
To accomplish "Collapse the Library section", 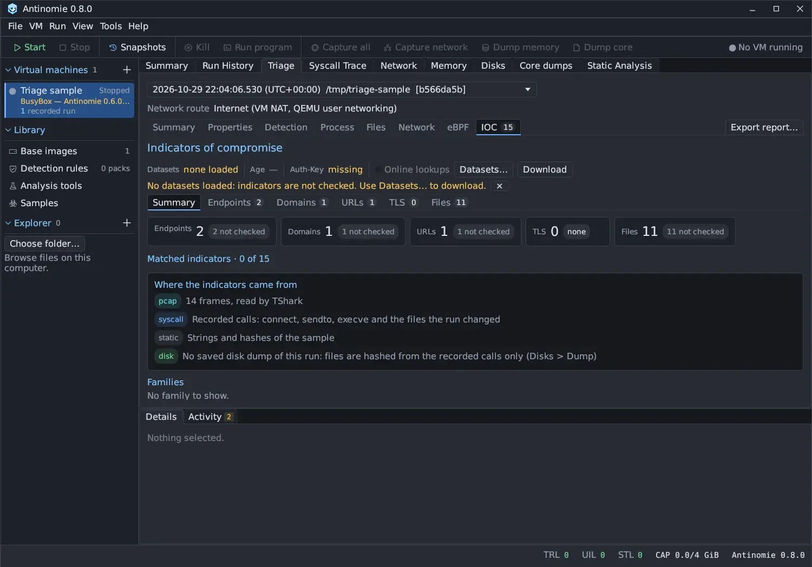I will point(8,130).
